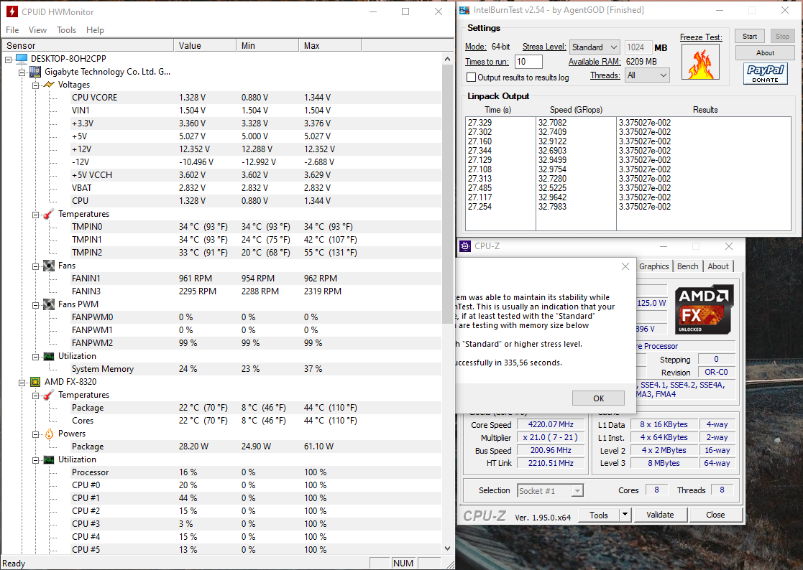The image size is (803, 570).
Task: Click the Freeze Test flame image
Action: [700, 61]
